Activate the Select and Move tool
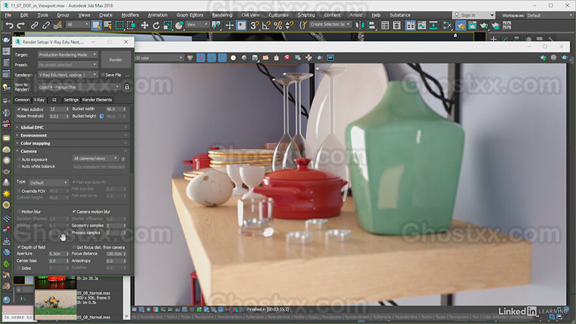 click(x=145, y=26)
